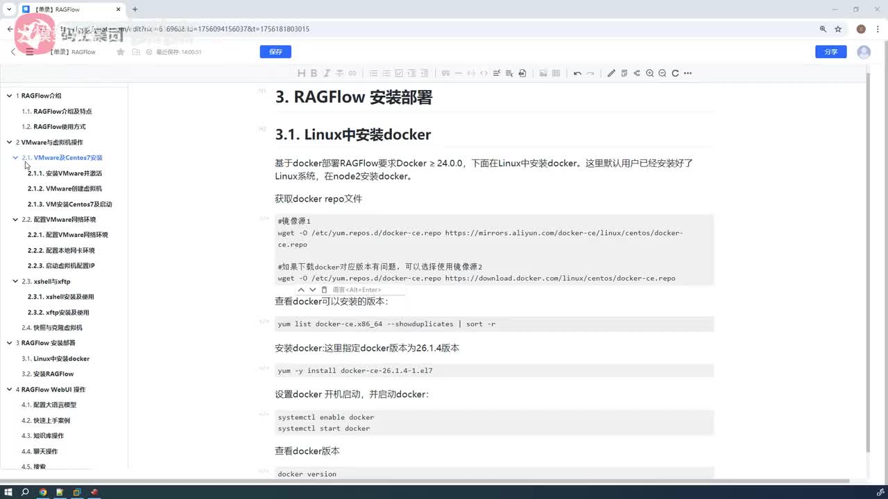This screenshot has height=499, width=888.
Task: Click the 'docker version' code block
Action: [494, 473]
